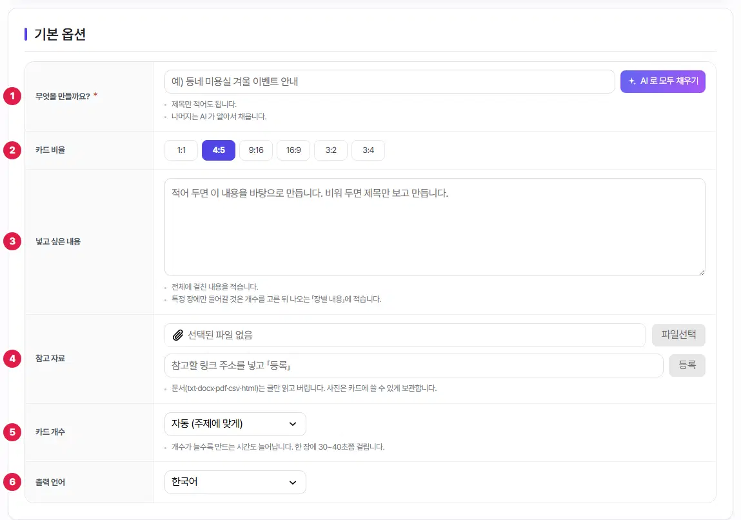The width and height of the screenshot is (741, 520).
Task: Click the '카드 비율' label
Action: (x=50, y=150)
